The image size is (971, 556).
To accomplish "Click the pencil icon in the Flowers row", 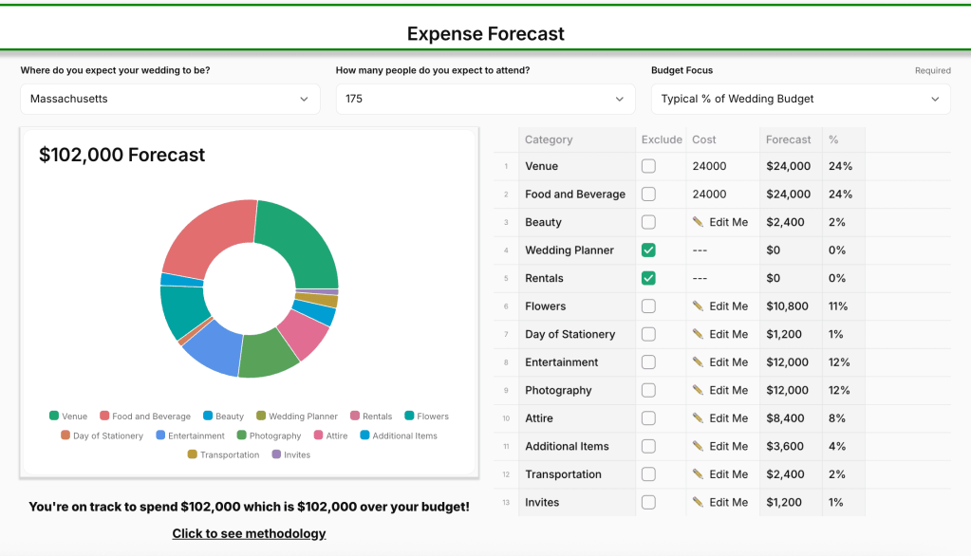I will click(x=698, y=306).
